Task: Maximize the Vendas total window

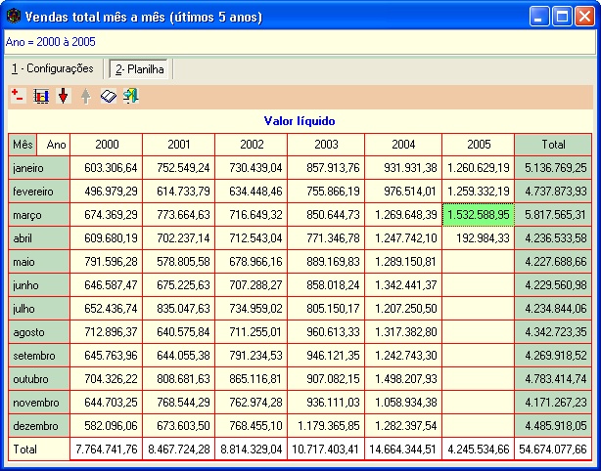Action: 562,17
